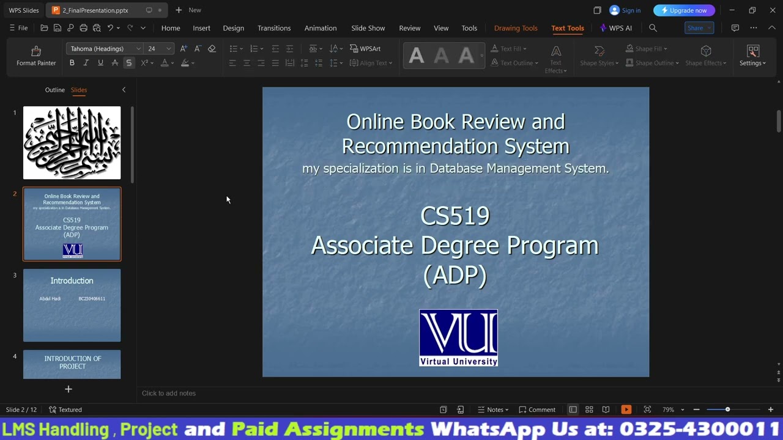The height and width of the screenshot is (440, 783).
Task: Switch to Reading view icon
Action: click(x=606, y=409)
